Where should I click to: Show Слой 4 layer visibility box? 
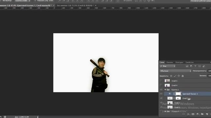(x=161, y=85)
